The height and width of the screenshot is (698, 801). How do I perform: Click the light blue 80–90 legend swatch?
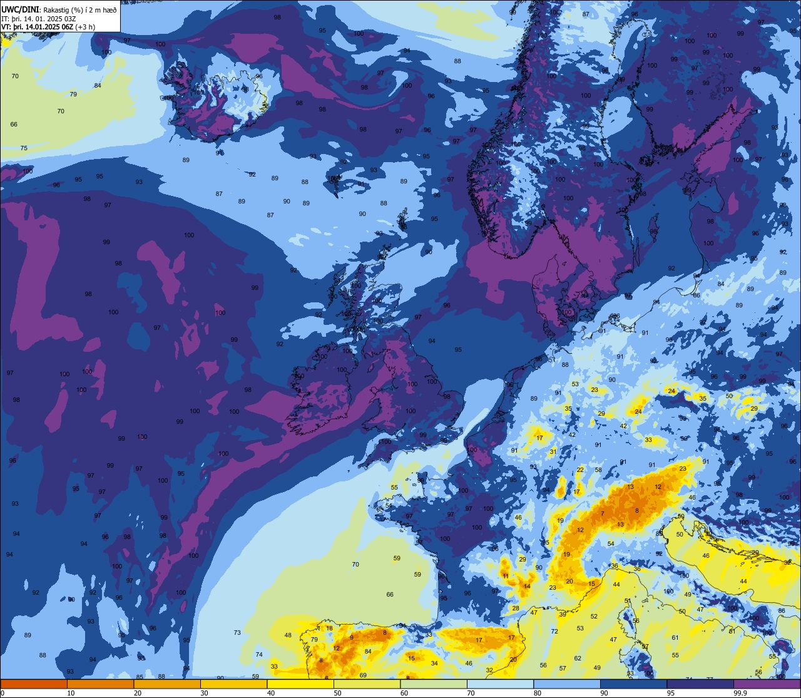click(x=567, y=684)
